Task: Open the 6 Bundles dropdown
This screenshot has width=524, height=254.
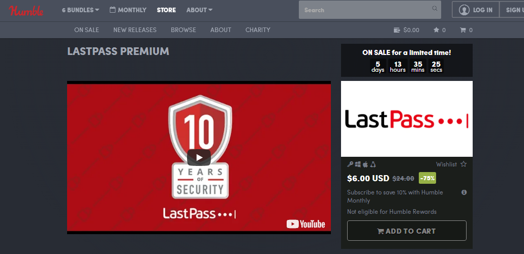Action: click(80, 10)
